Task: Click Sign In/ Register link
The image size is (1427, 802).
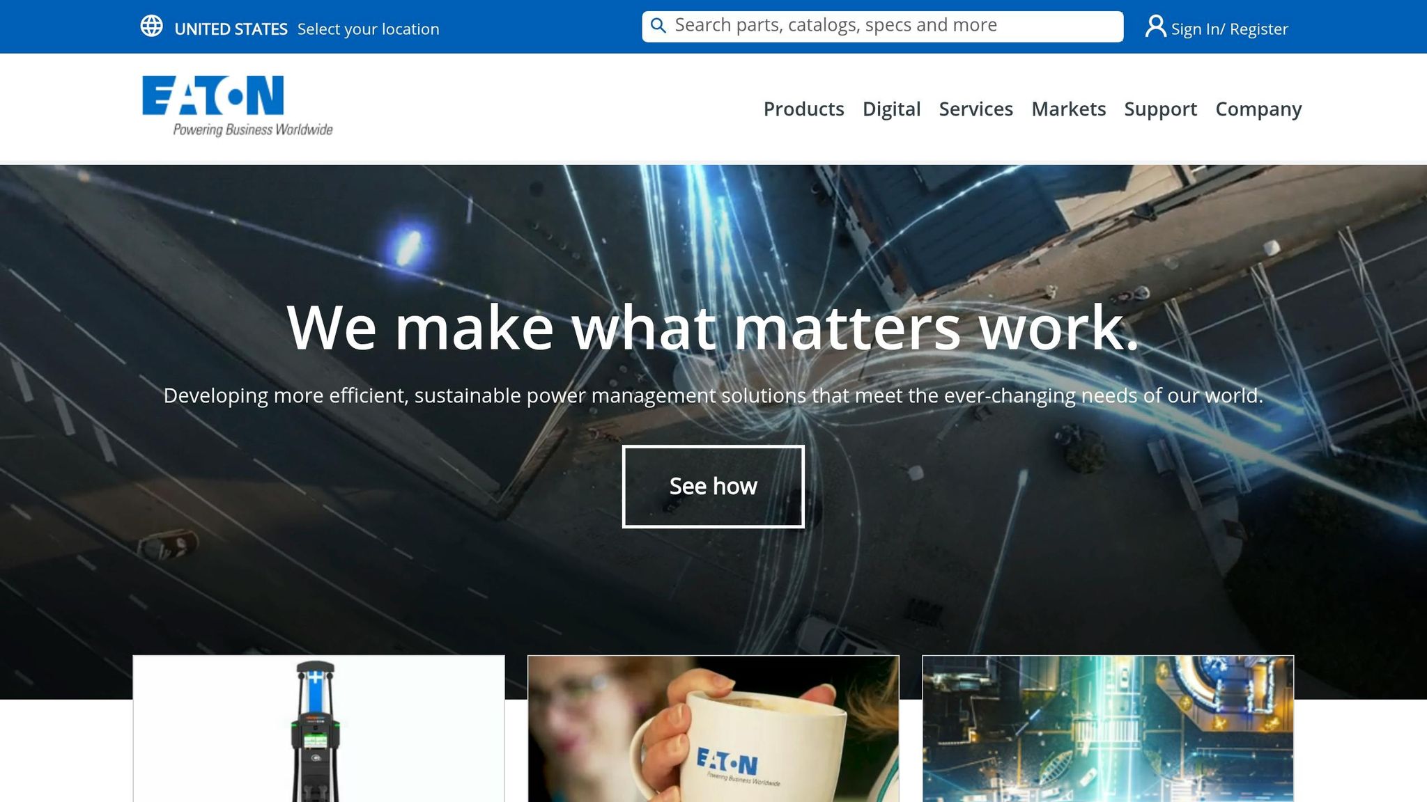Action: coord(1229,29)
